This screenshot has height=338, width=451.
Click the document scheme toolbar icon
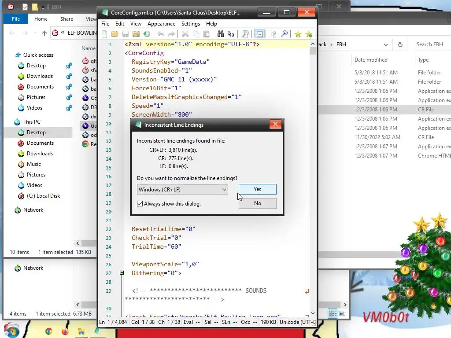[273, 34]
